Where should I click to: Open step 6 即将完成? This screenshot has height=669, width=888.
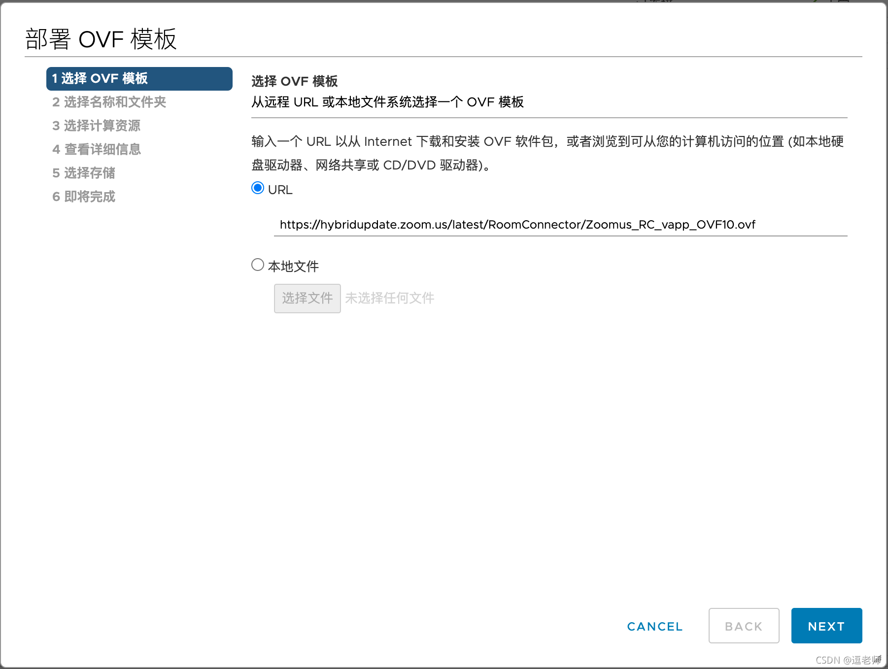(x=84, y=197)
